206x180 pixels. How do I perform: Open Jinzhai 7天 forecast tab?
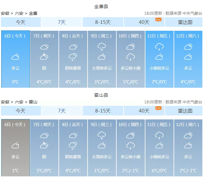62,22
